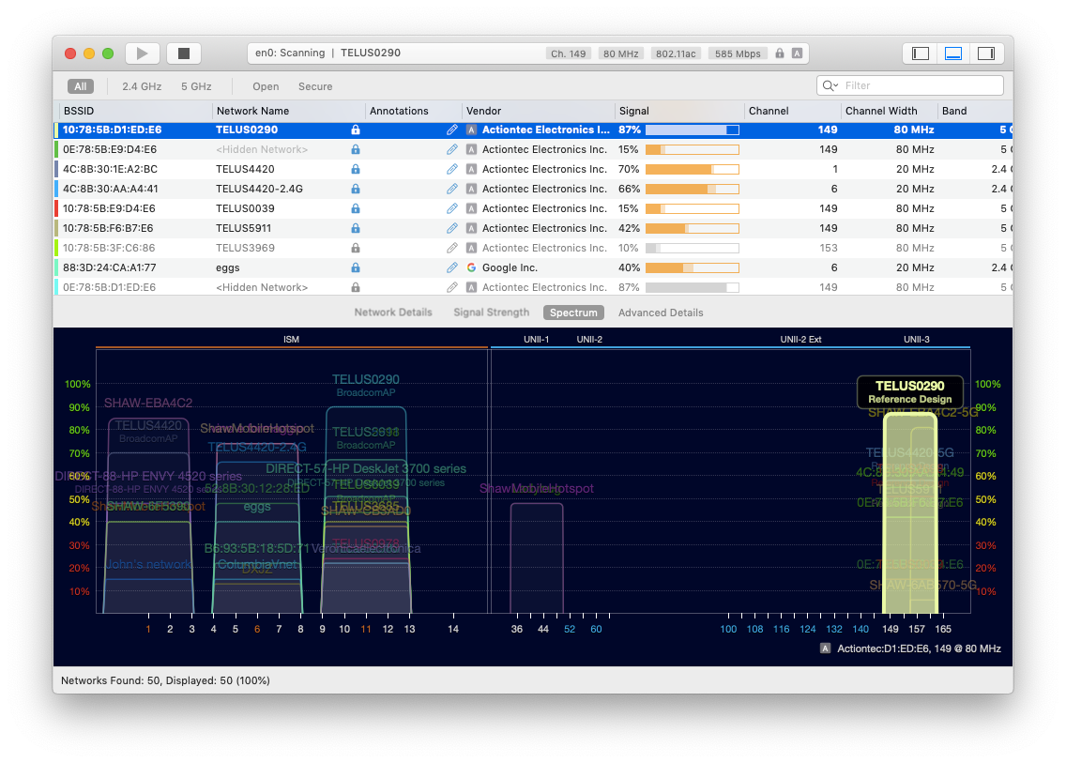
Task: Switch to the Spectrum tab
Action: point(573,313)
